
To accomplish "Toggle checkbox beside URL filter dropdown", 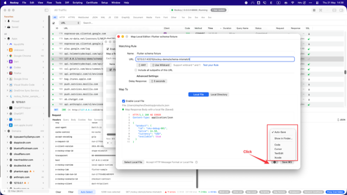I will [x=53, y=23].
